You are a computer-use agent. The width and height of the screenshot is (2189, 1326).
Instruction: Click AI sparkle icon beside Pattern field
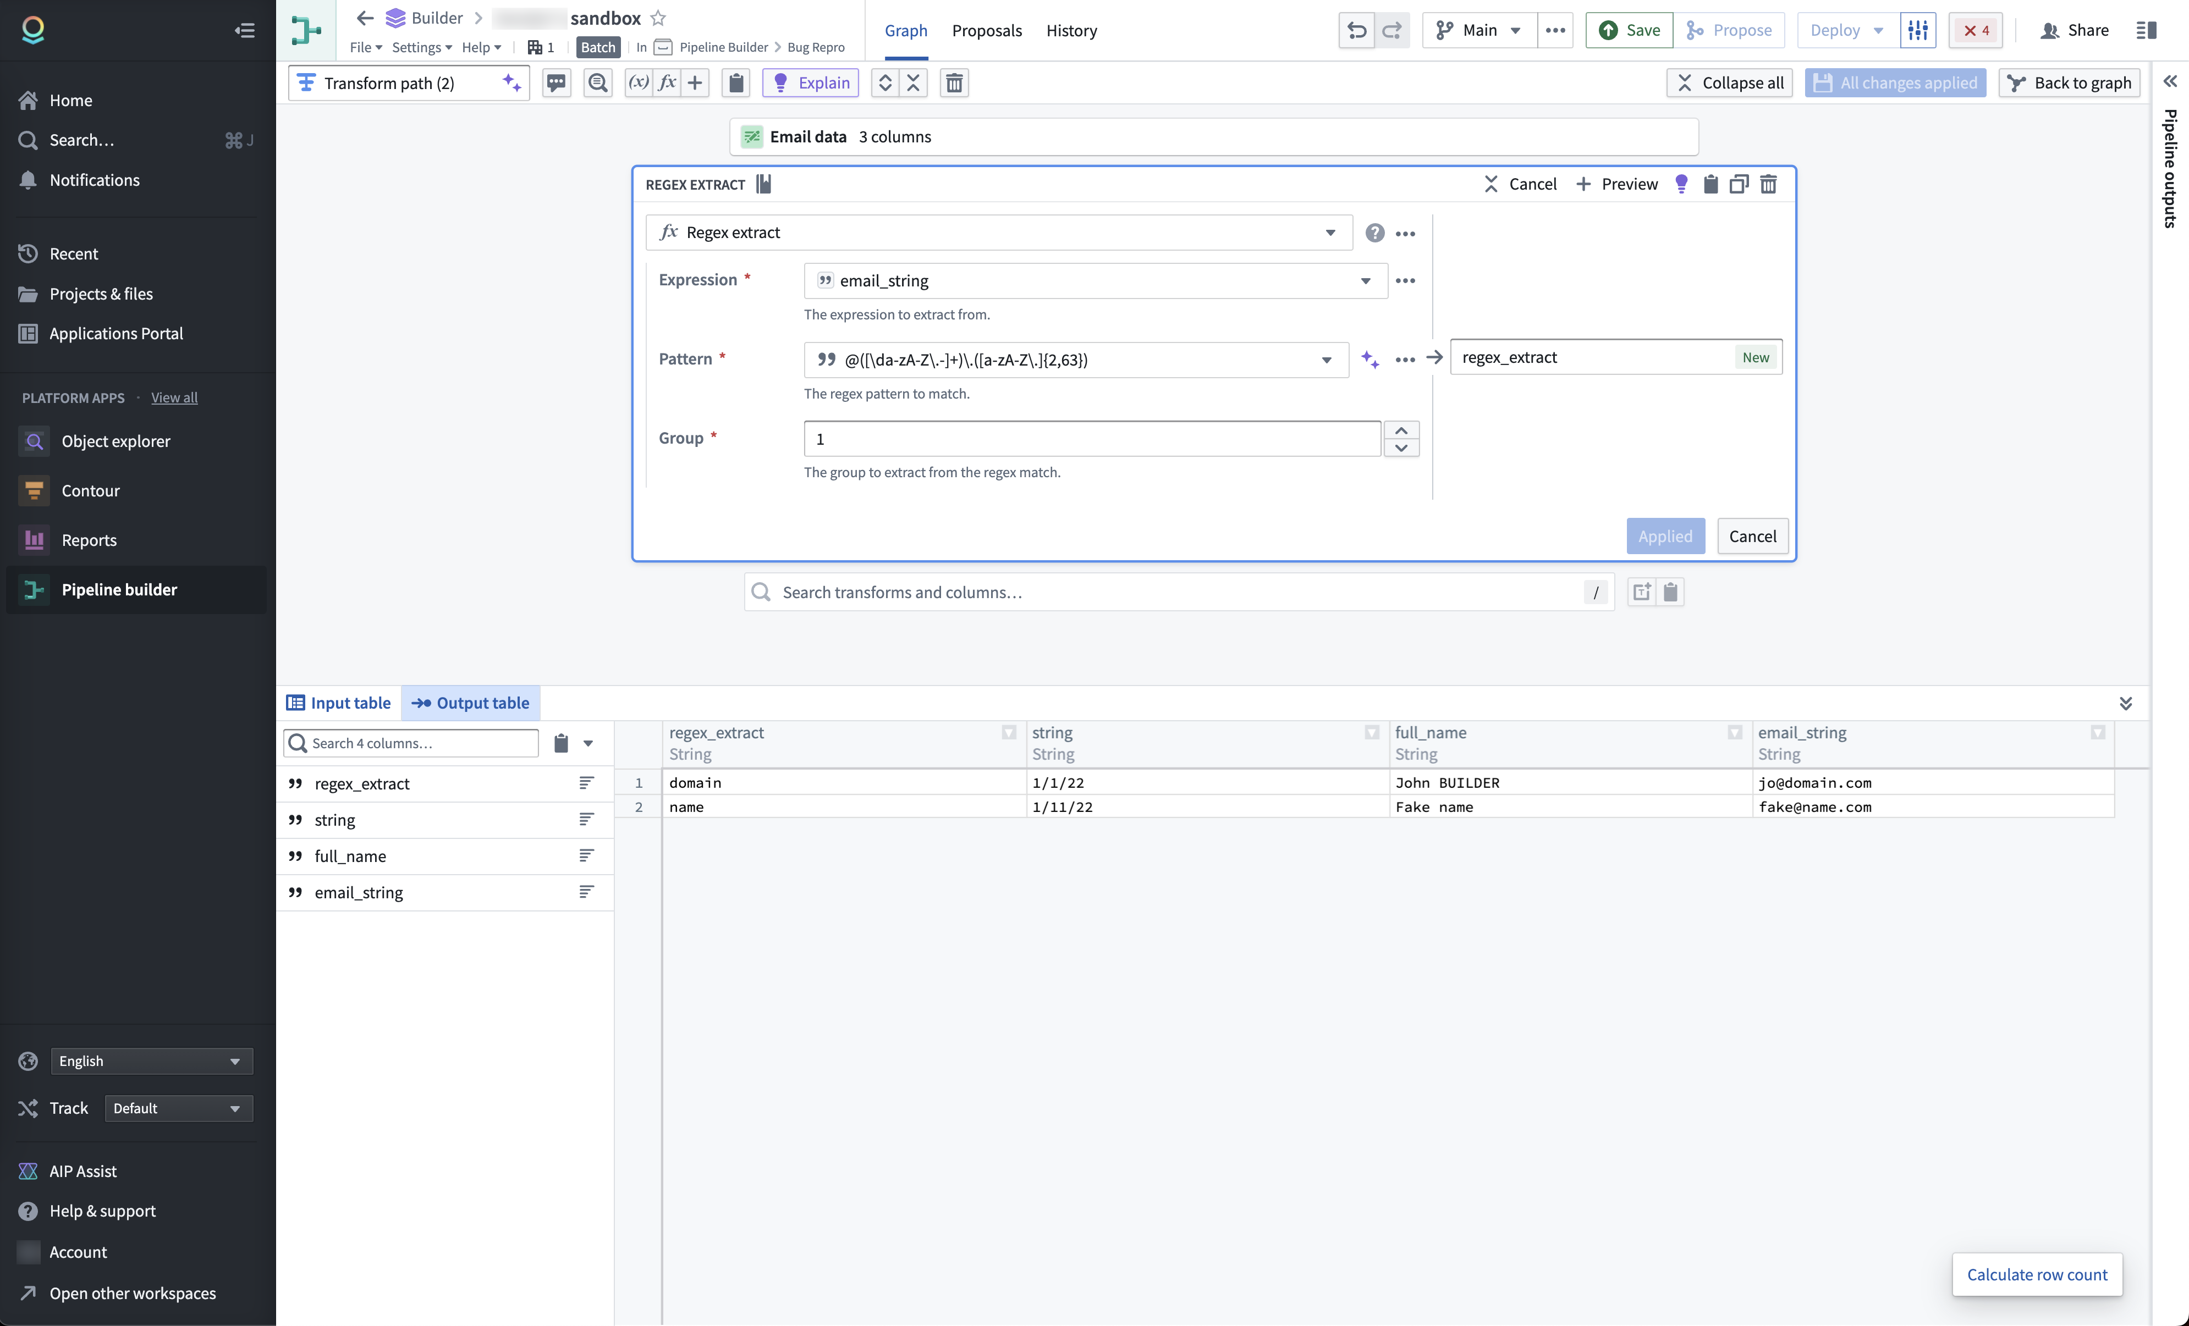pos(1369,360)
